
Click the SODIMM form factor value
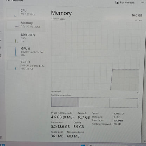118,121
